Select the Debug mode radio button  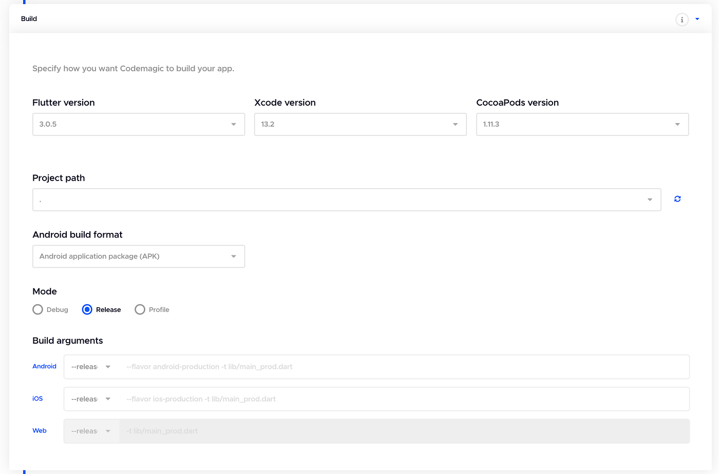pyautogui.click(x=38, y=309)
